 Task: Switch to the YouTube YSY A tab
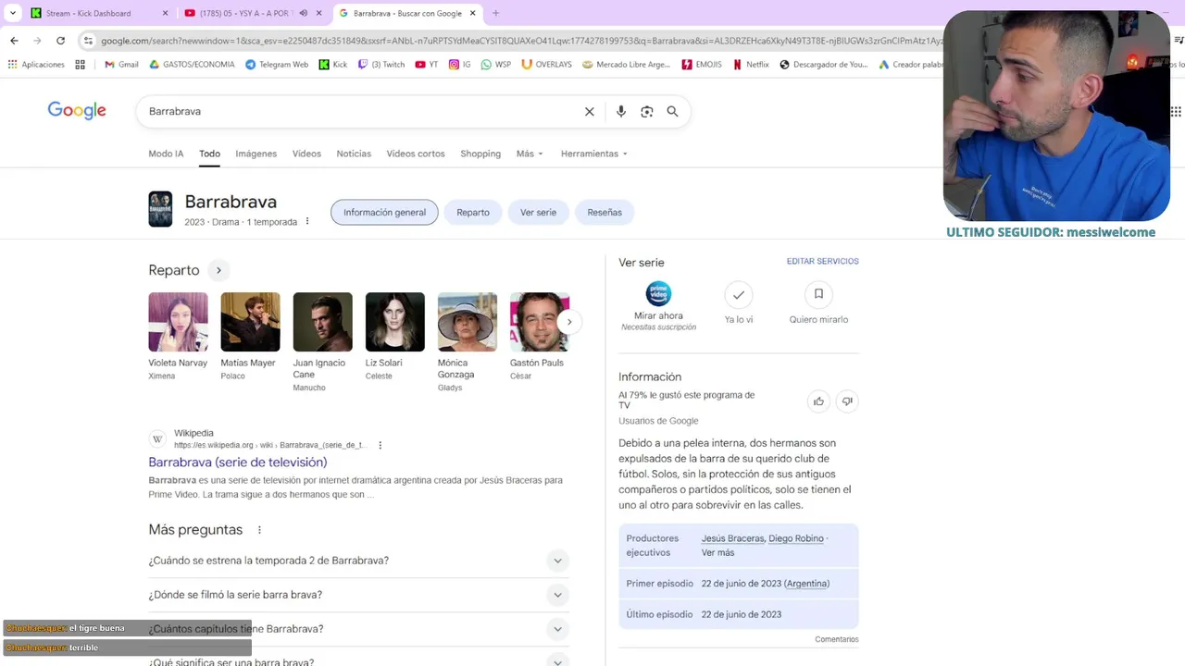tap(252, 13)
